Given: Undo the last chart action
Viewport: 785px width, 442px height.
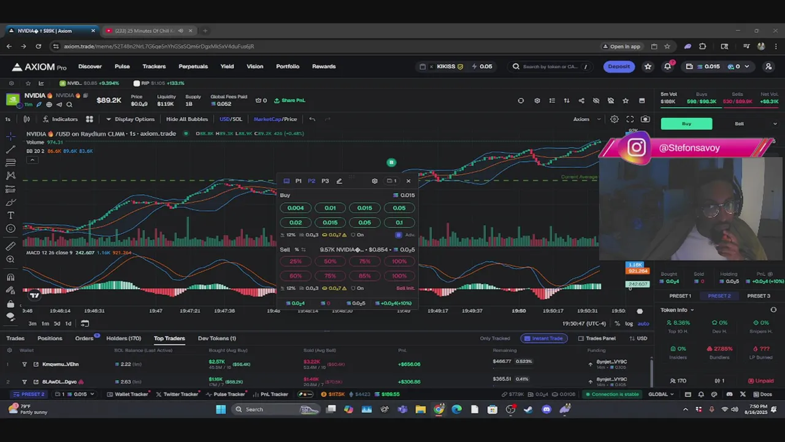Looking at the screenshot, I should click(312, 119).
